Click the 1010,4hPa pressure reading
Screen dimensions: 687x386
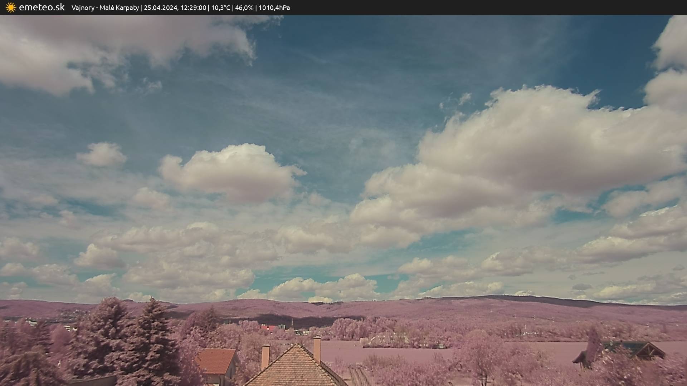point(274,8)
